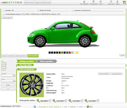This screenshot has width=127, height=108.
Task: Open the Hersteller filter dropdown
Action: (8, 75)
